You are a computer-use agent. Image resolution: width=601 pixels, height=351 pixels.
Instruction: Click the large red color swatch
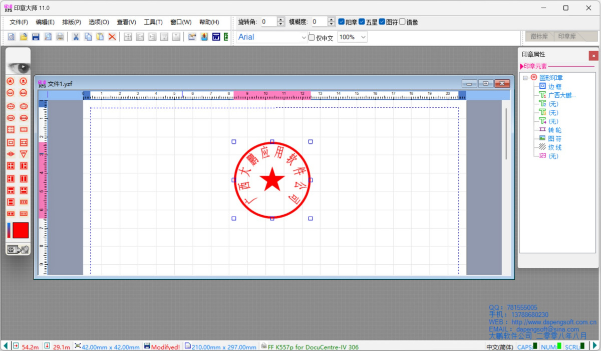pos(21,230)
